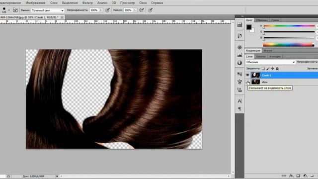Switch to the Образцы tab
The width and height of the screenshot is (318, 179).
262,20
